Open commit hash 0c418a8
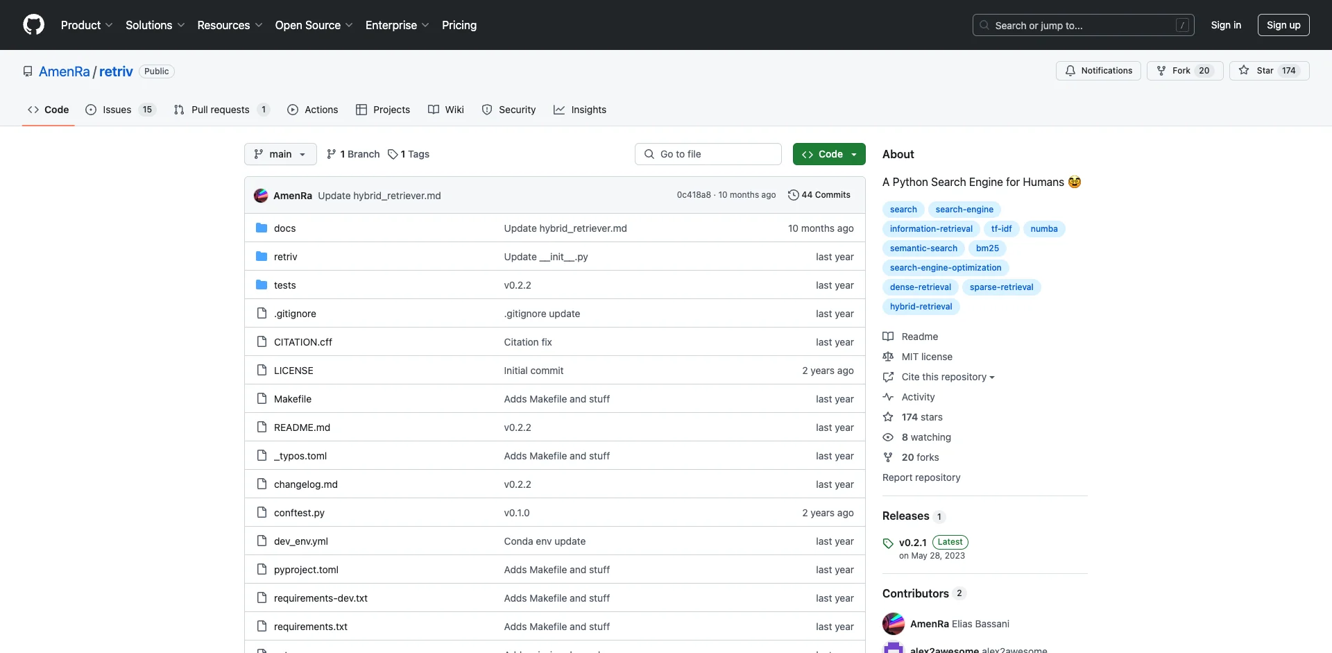Viewport: 1332px width, 653px height. [694, 195]
